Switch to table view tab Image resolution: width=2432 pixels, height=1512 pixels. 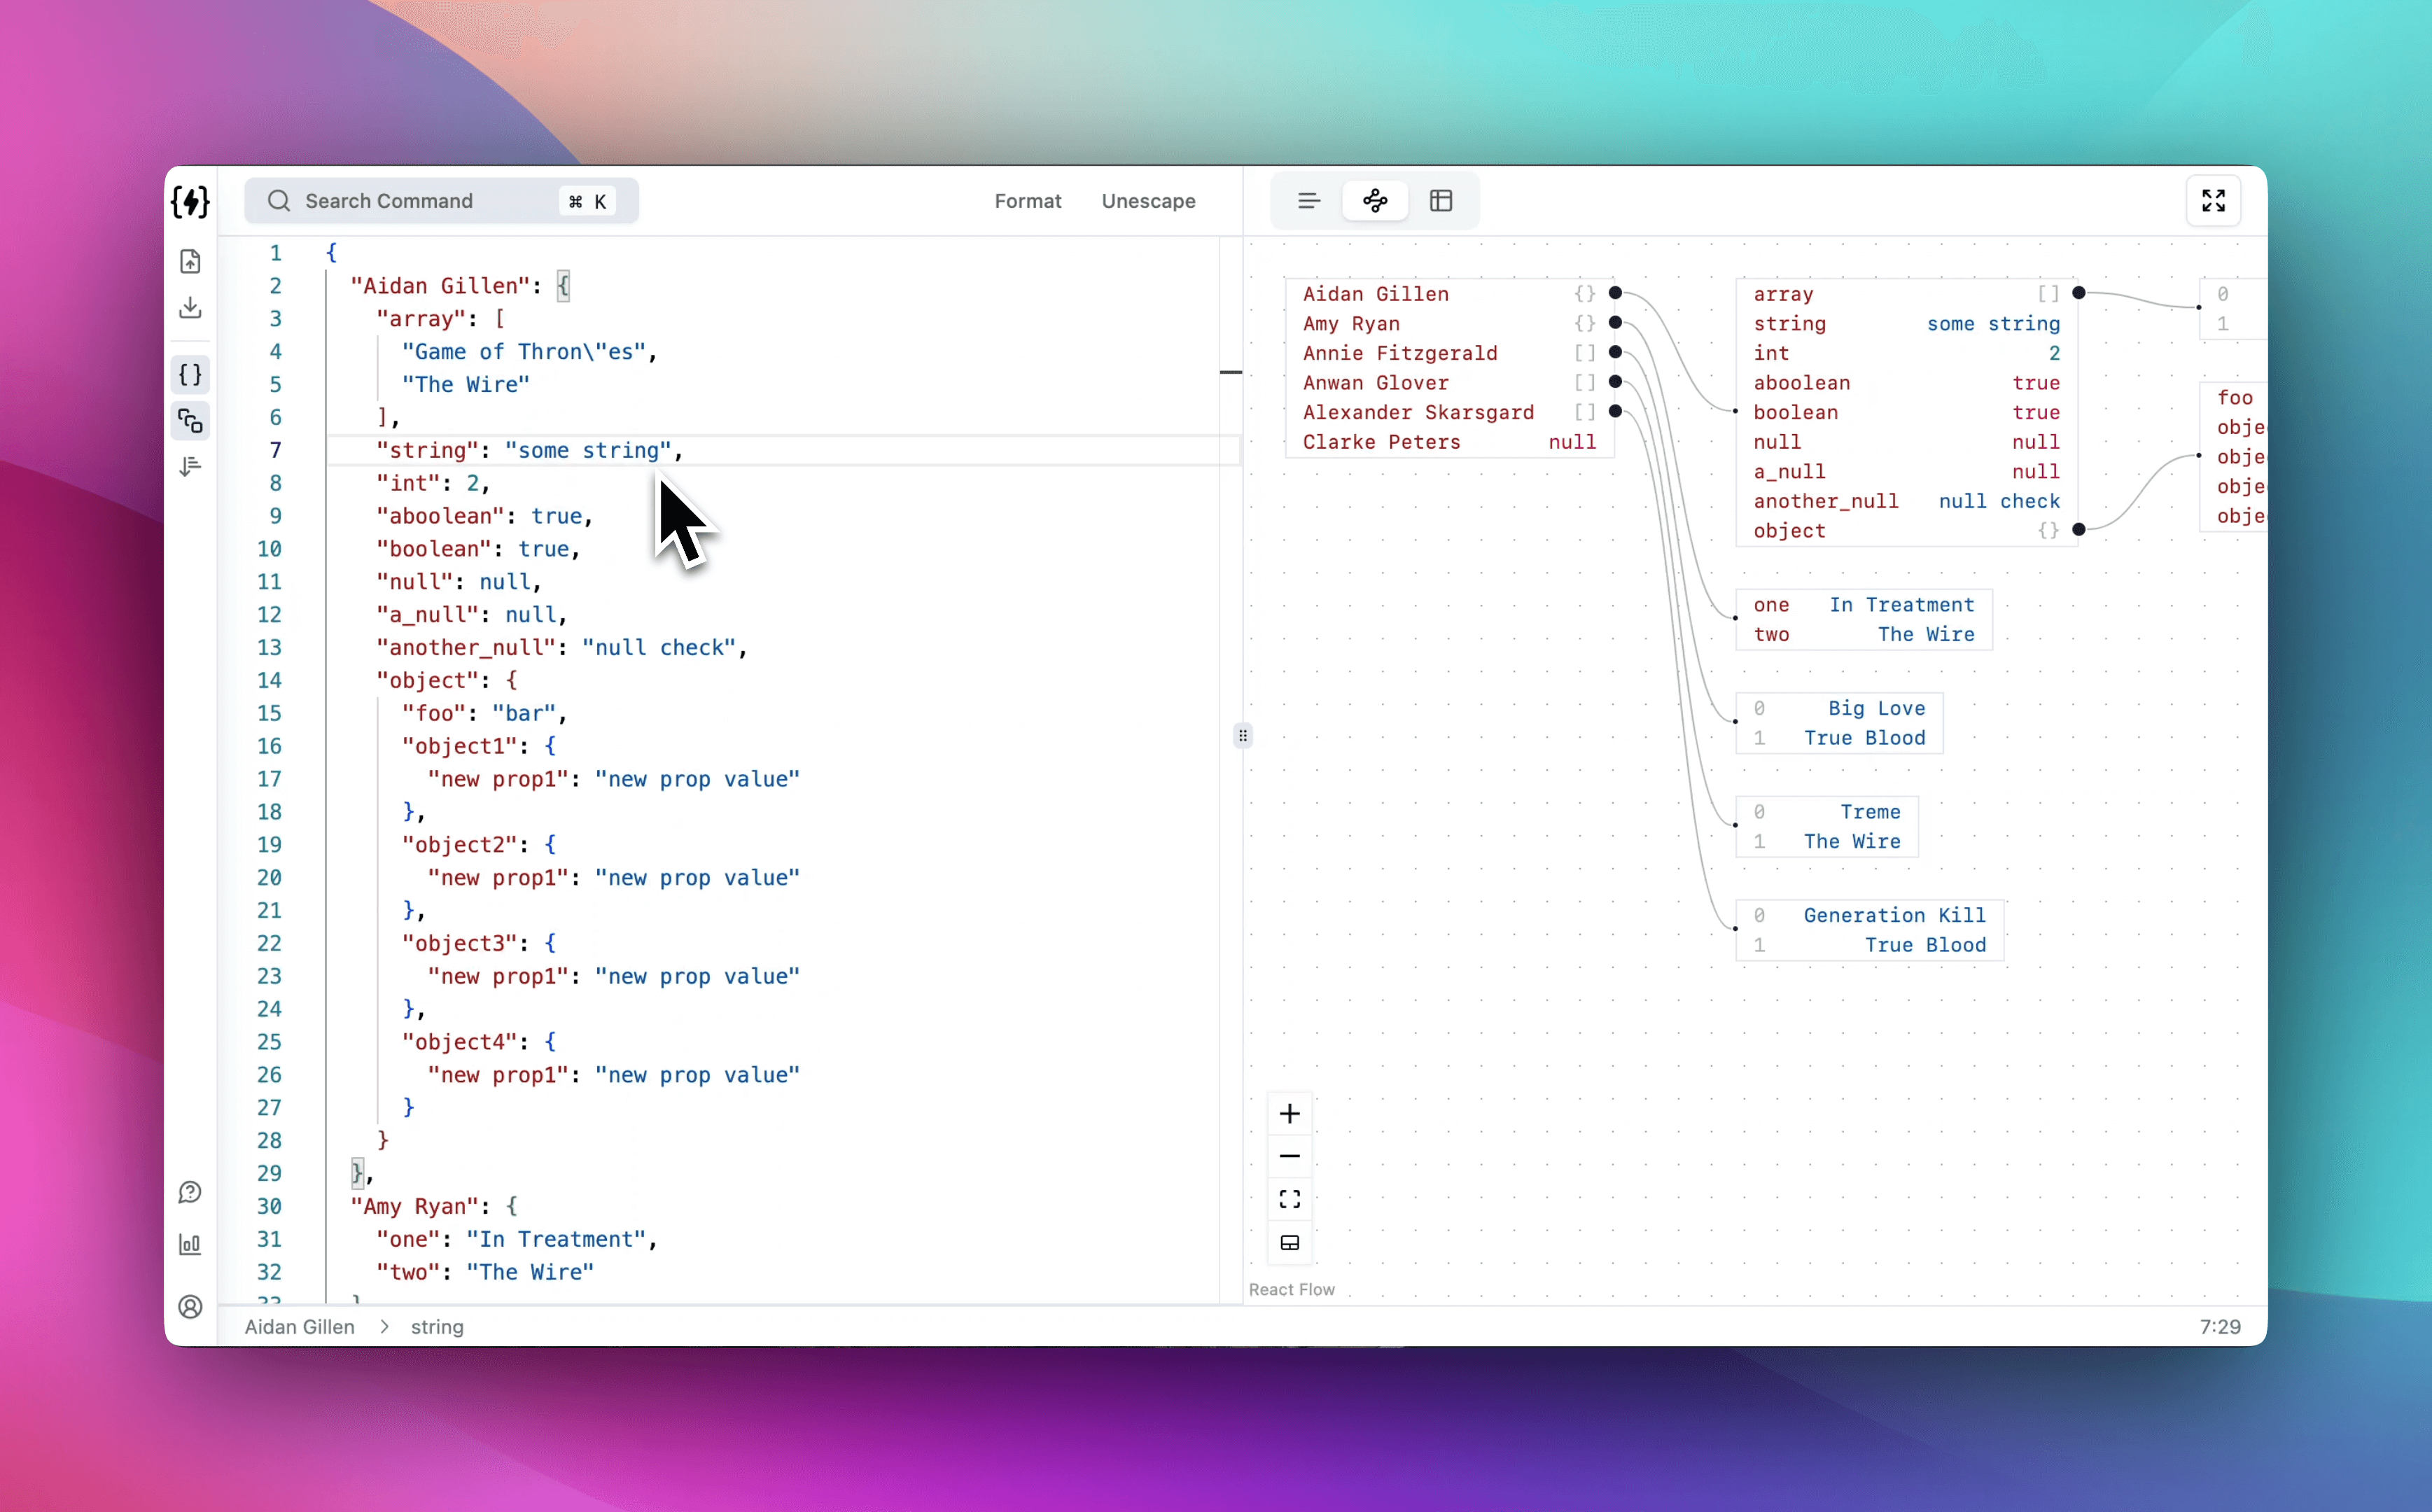pos(1441,201)
